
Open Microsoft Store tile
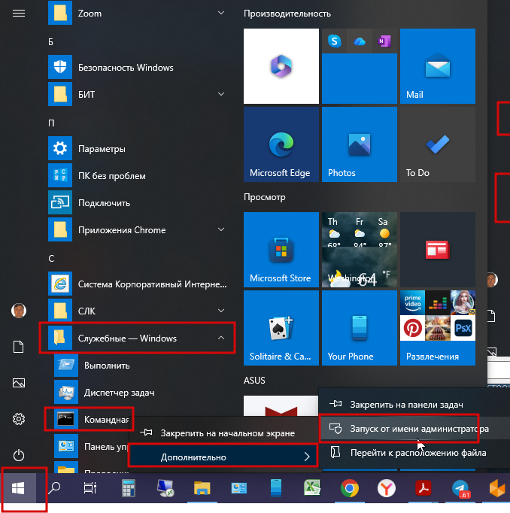pos(281,250)
